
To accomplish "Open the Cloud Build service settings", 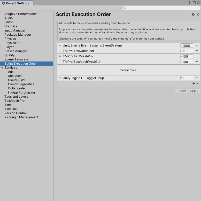I will coord(16,80).
